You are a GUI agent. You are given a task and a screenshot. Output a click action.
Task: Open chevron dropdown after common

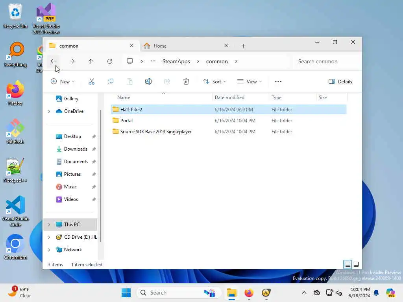coord(236,61)
